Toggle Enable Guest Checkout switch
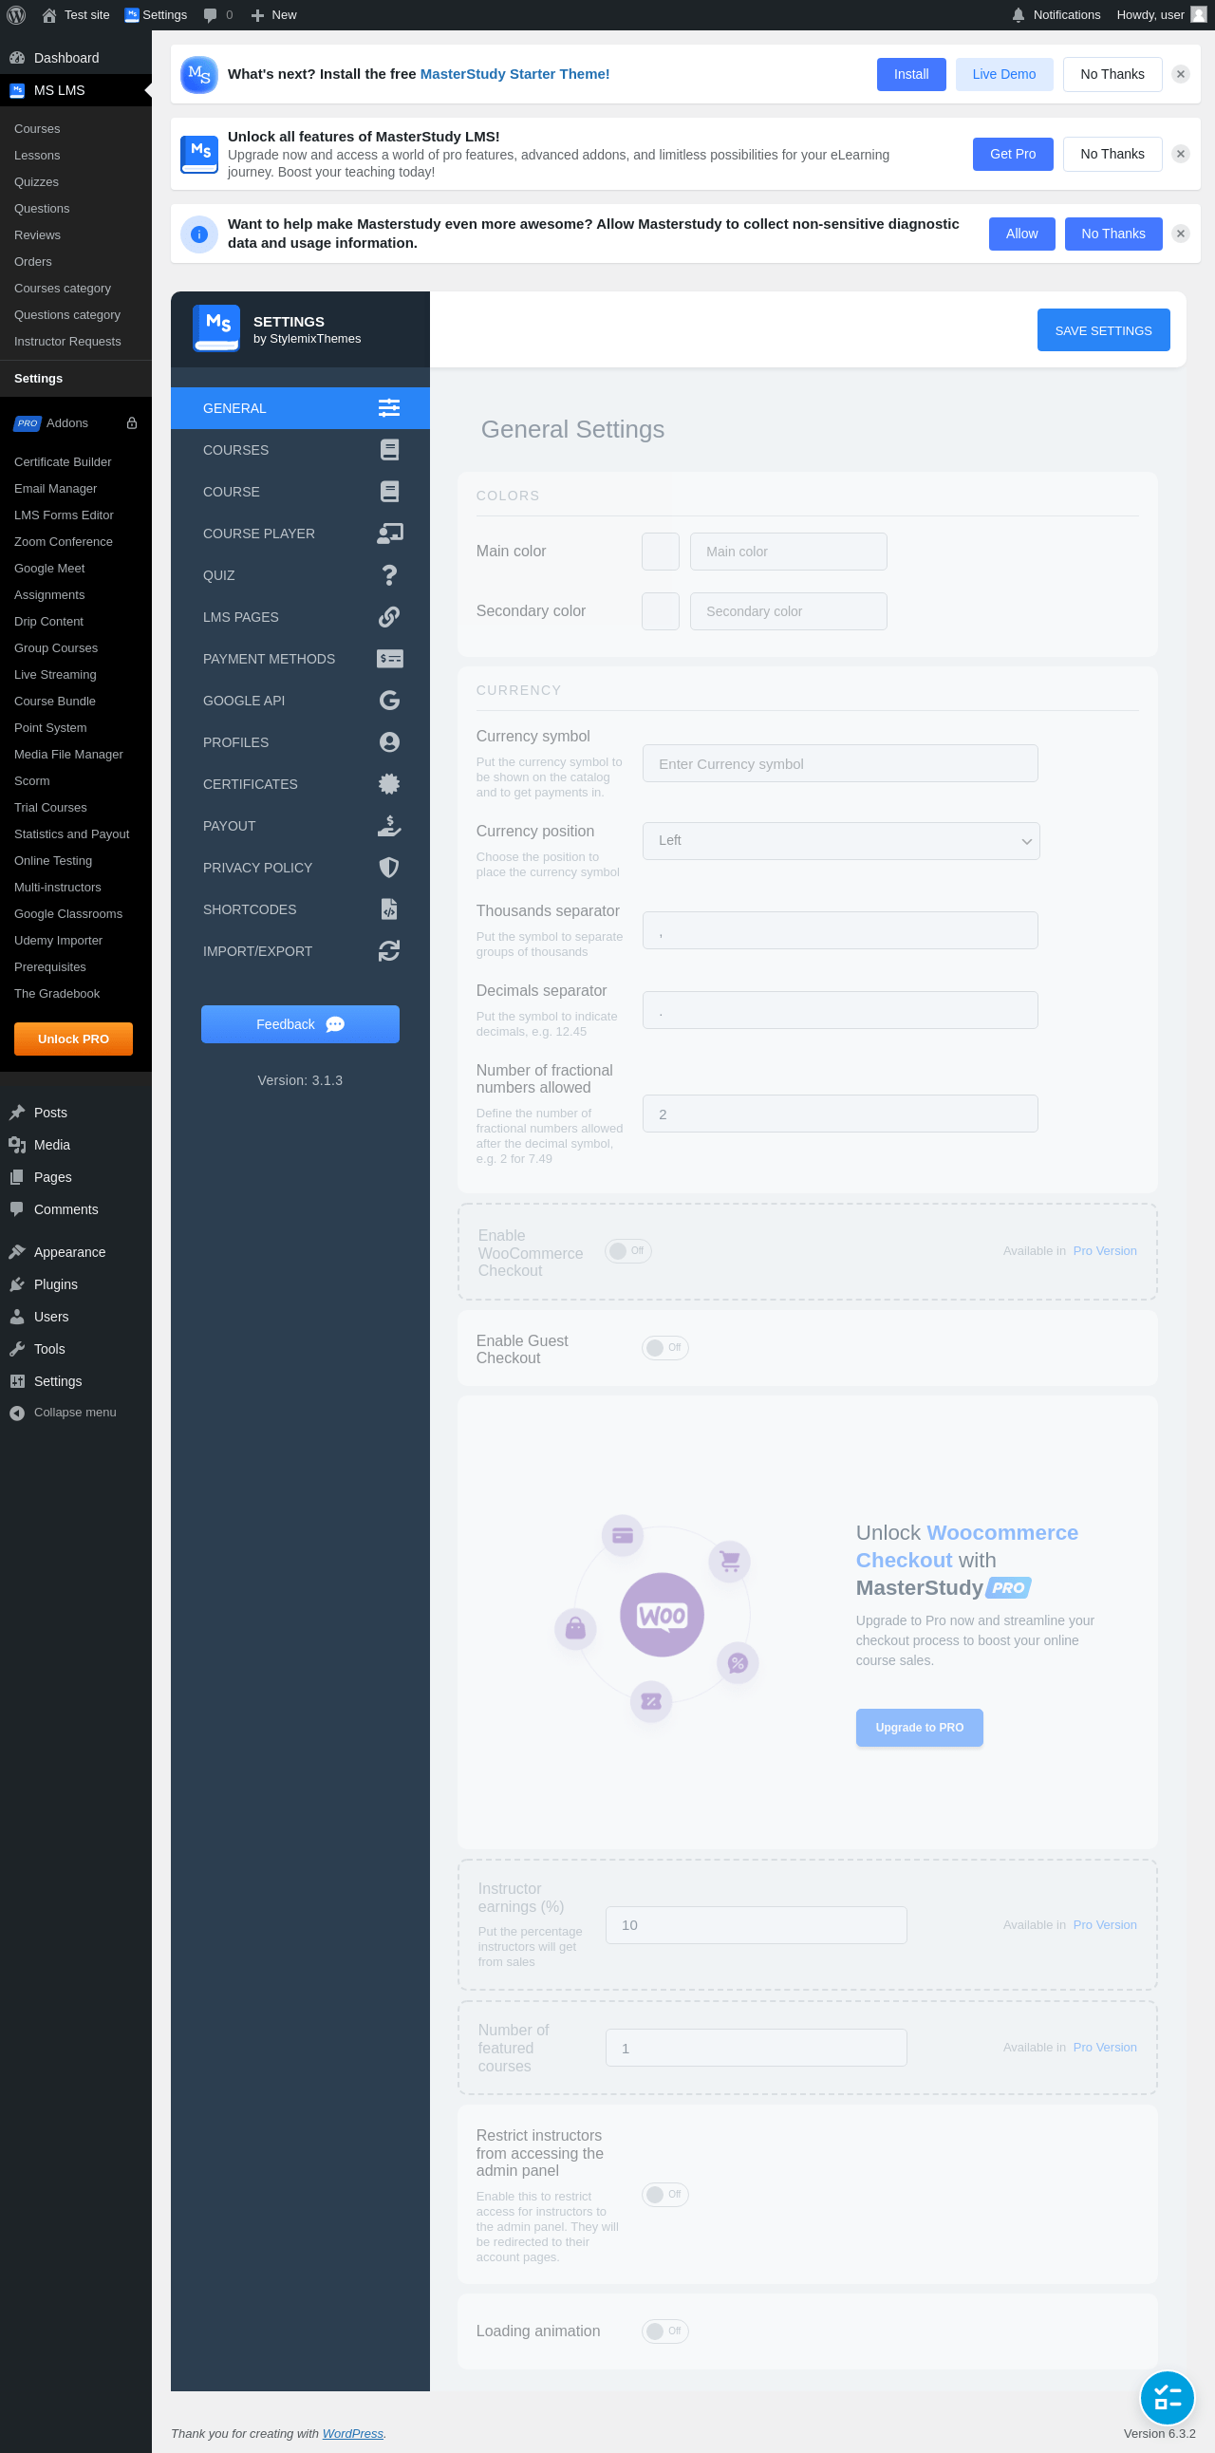 665,1349
